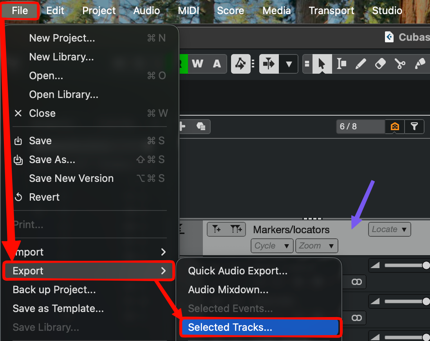Open the Cycle dropdown
The height and width of the screenshot is (341, 430).
[272, 245]
